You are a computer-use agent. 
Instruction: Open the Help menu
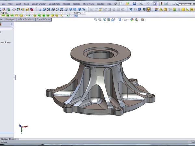coord(109,4)
